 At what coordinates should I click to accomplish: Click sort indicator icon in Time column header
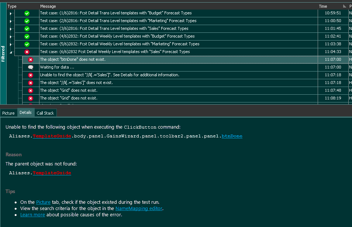[344, 6]
